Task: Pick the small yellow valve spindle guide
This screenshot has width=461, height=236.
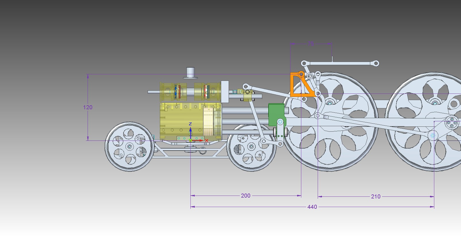Action: pyautogui.click(x=247, y=95)
